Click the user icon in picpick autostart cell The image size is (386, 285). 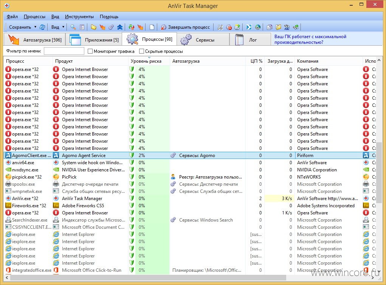tap(173, 177)
